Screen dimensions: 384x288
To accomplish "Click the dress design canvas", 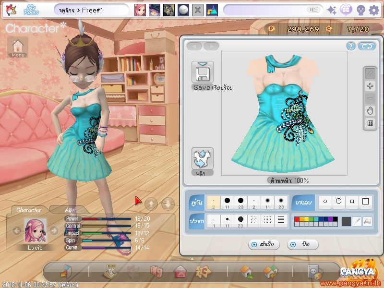I will pos(284,113).
